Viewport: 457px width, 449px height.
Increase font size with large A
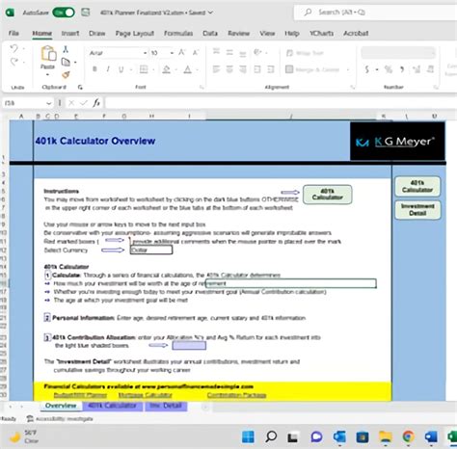click(182, 52)
